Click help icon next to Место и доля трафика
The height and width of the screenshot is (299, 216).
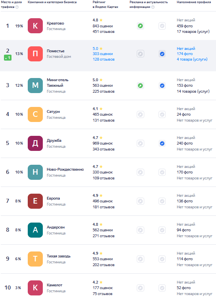[x=17, y=7]
